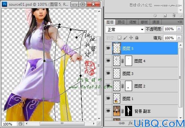Switch to the 通道 tab

coord(156,22)
